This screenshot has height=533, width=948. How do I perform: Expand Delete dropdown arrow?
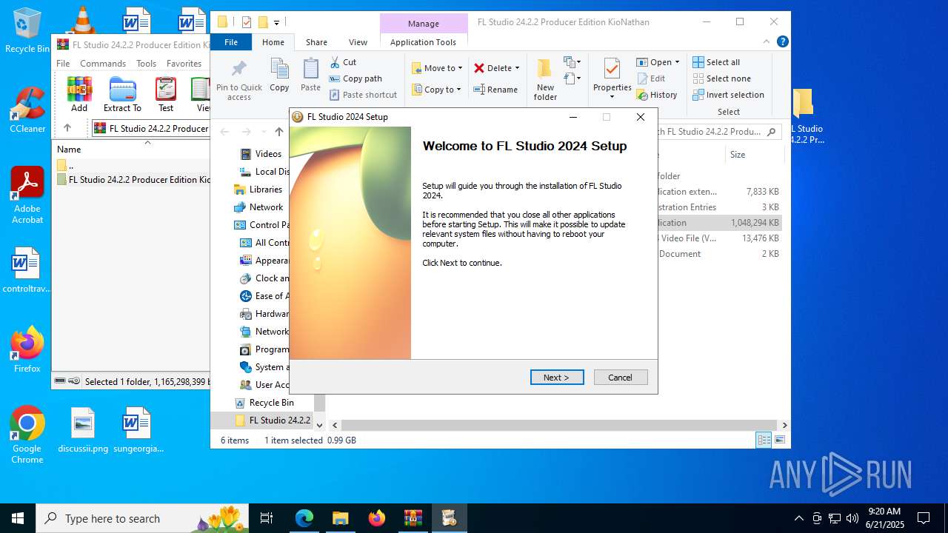(x=517, y=68)
